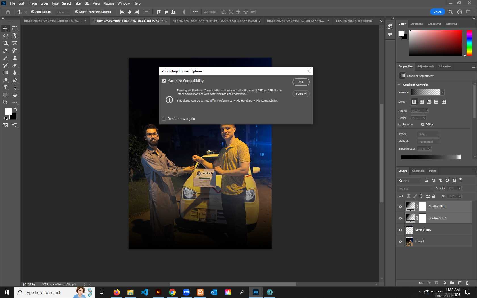This screenshot has width=477, height=298.
Task: Select the Horizontal Type tool
Action: click(x=5, y=88)
